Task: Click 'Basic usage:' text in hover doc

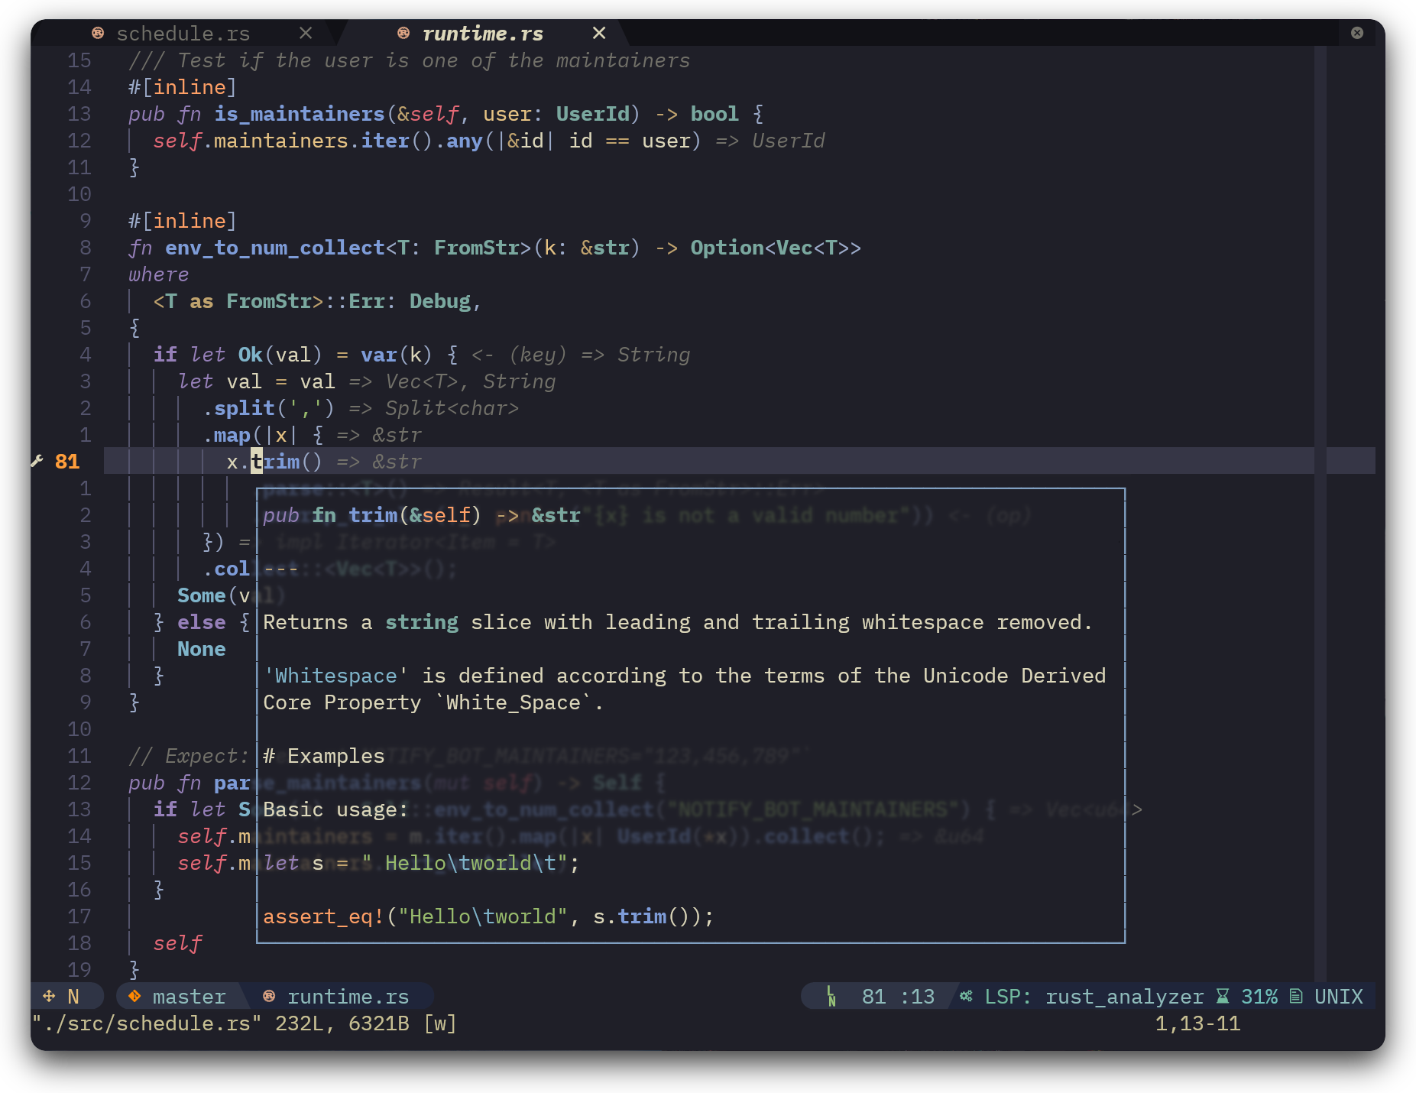Action: click(x=336, y=809)
